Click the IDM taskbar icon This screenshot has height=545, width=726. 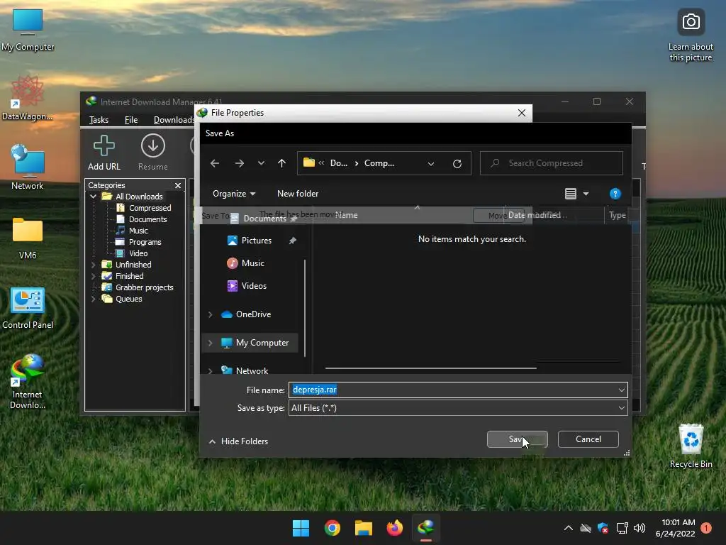426,528
